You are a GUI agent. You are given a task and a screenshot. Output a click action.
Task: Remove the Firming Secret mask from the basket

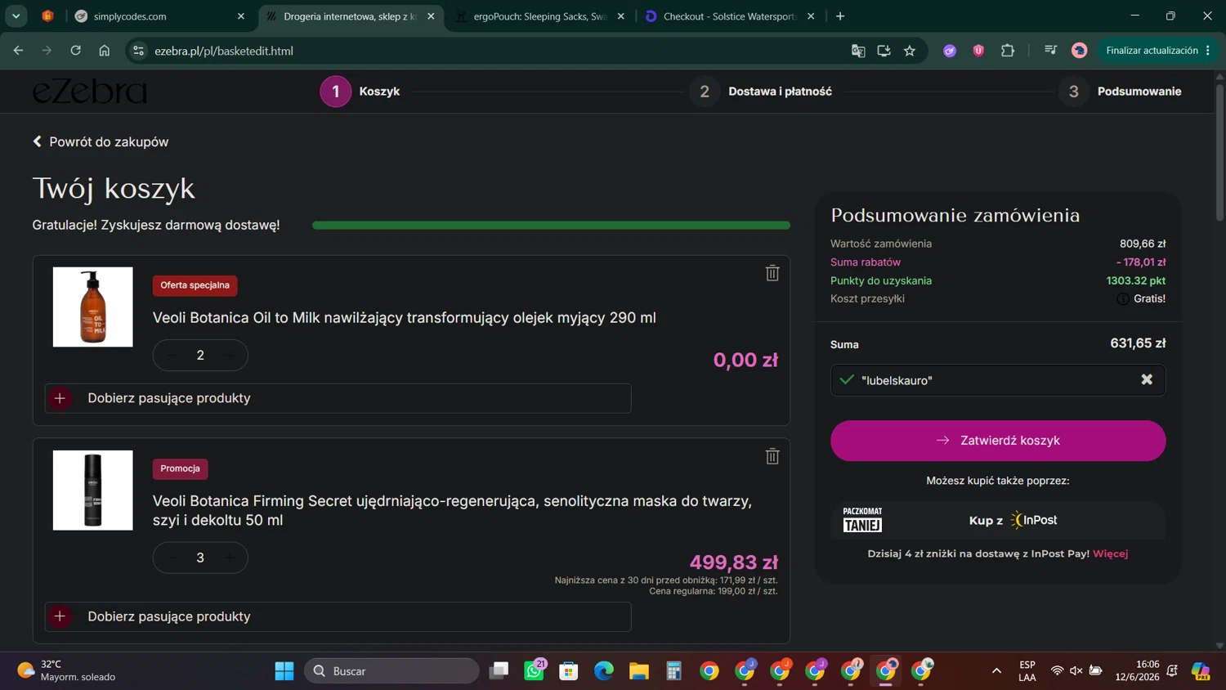point(772,456)
